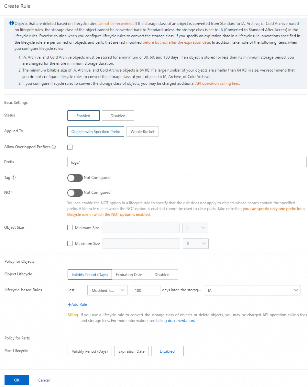Image resolution: width=308 pixels, height=387 pixels.
Task: Click into the Prefix input field
Action: pos(187,162)
